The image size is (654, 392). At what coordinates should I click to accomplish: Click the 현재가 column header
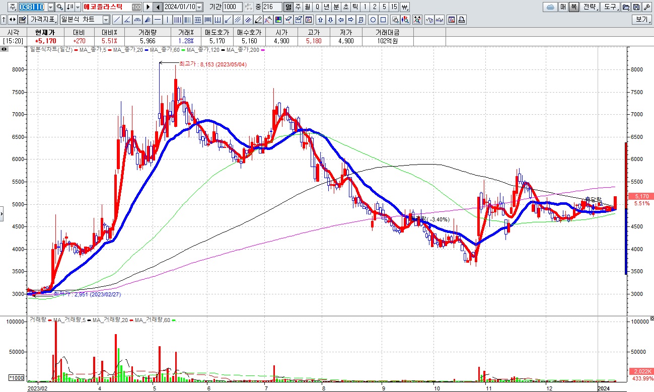[44, 32]
